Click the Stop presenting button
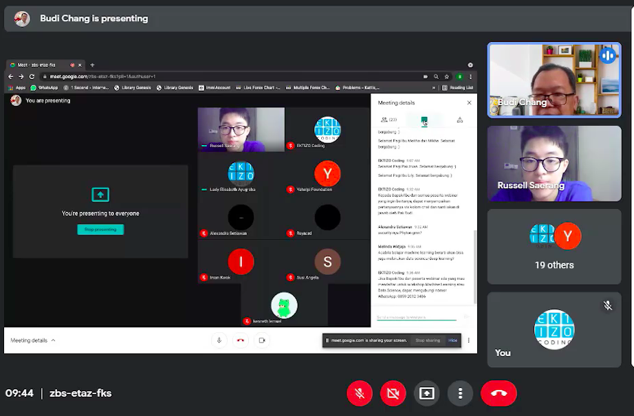This screenshot has width=634, height=416. click(x=100, y=230)
